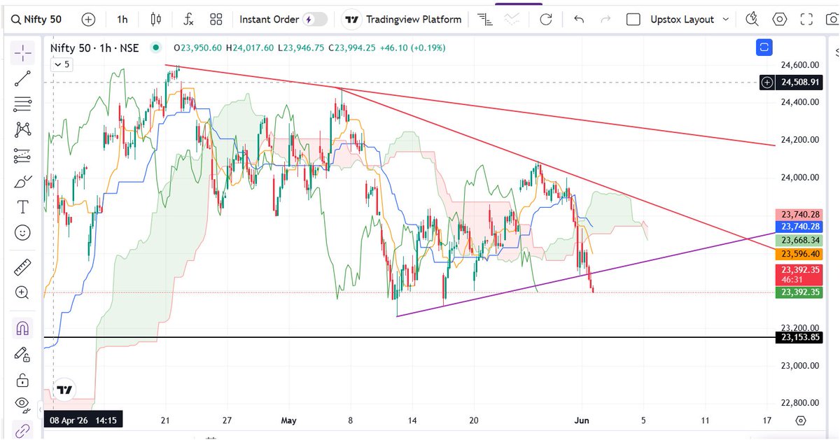Screen dimensions: 840x440
Task: Open the quick search tool icon
Action: [752, 20]
